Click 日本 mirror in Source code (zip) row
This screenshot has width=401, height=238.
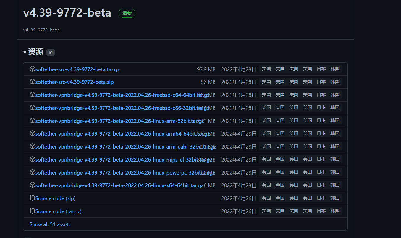[x=321, y=198]
